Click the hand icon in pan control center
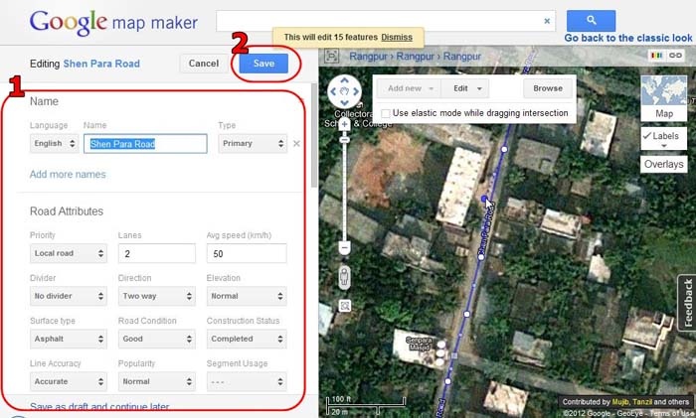This screenshot has width=696, height=418. tap(344, 91)
